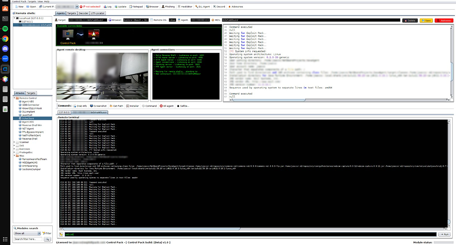This screenshot has height=245, width=456.
Task: Click the agent remote desktop preview
Action: [103, 76]
